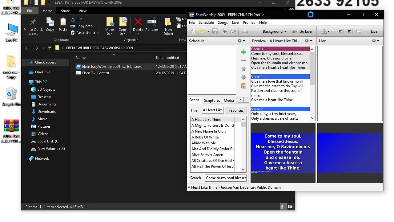Open the dropdown arrow beside the open schedule icon
Viewport: 394px width, 222px height.
click(x=208, y=31)
